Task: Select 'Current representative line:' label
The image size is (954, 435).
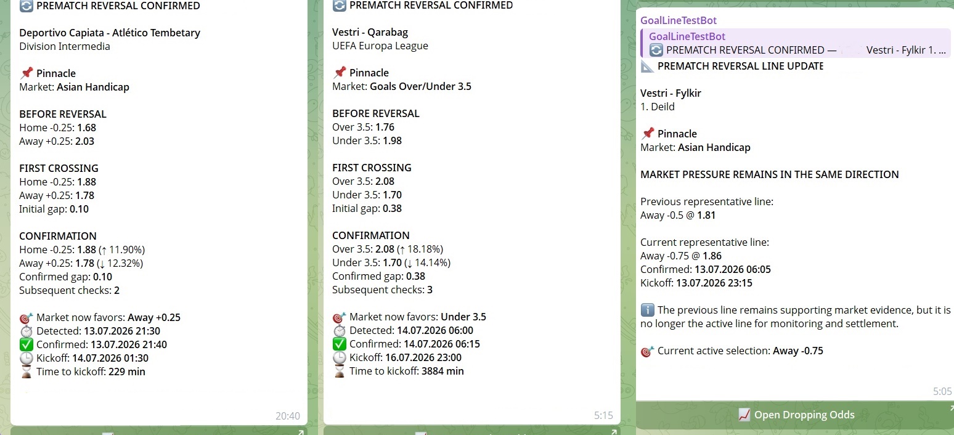Action: 705,242
